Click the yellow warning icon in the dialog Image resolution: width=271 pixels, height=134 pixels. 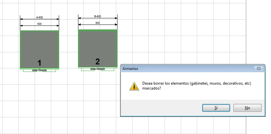[x=134, y=86]
